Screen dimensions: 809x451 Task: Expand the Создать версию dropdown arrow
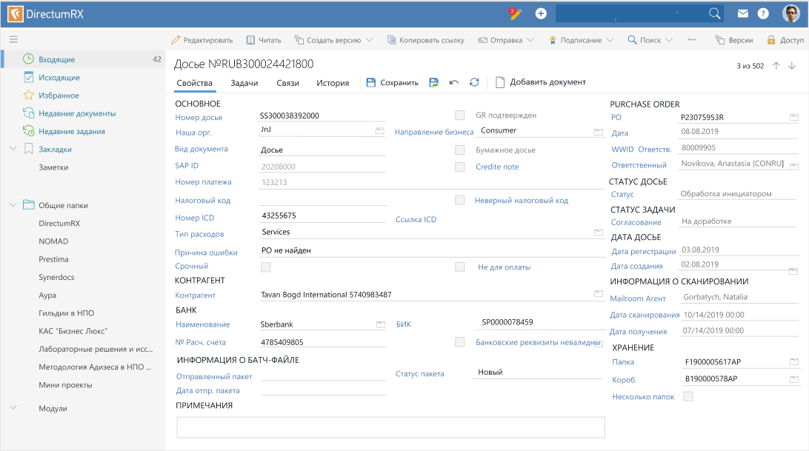[370, 40]
